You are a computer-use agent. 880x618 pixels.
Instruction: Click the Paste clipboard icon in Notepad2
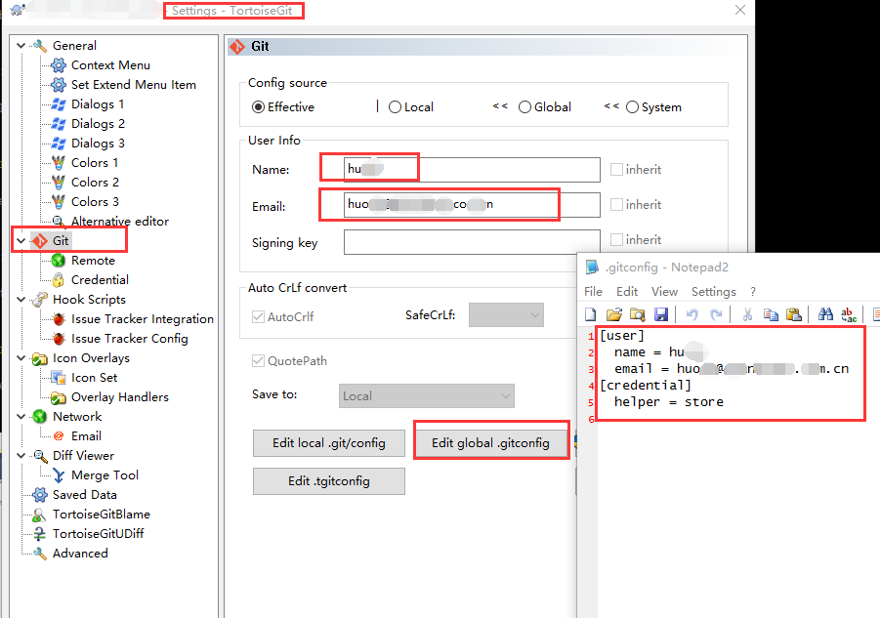(794, 314)
